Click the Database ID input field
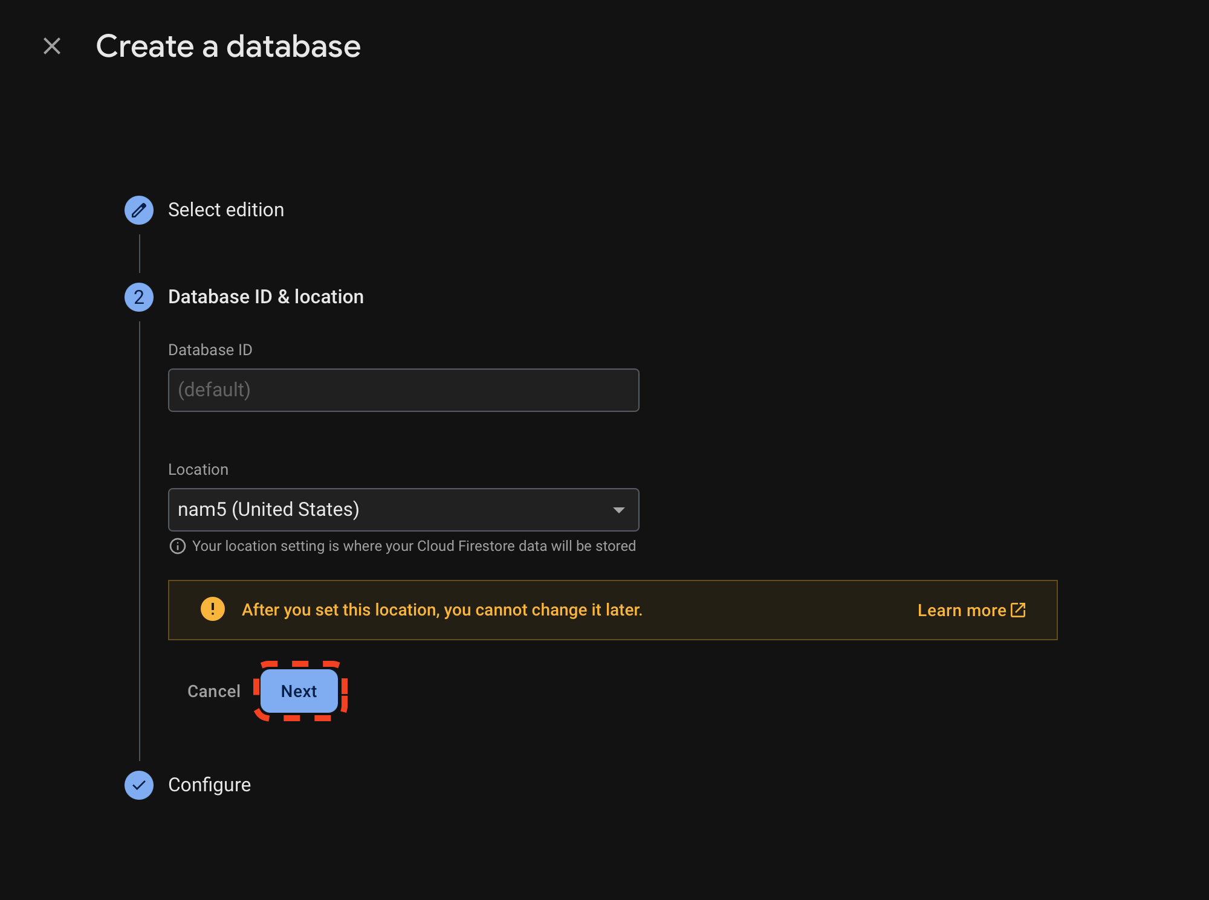1209x900 pixels. click(x=403, y=390)
